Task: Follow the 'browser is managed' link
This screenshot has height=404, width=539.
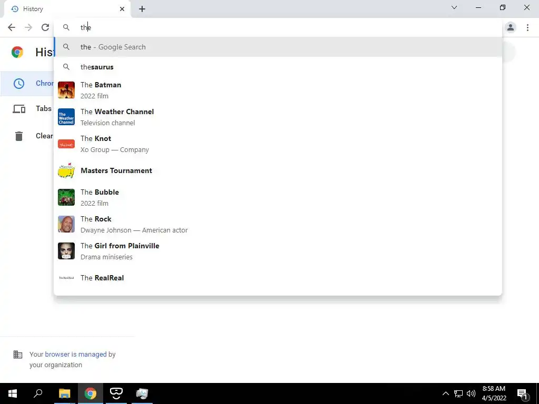Action: [x=76, y=354]
